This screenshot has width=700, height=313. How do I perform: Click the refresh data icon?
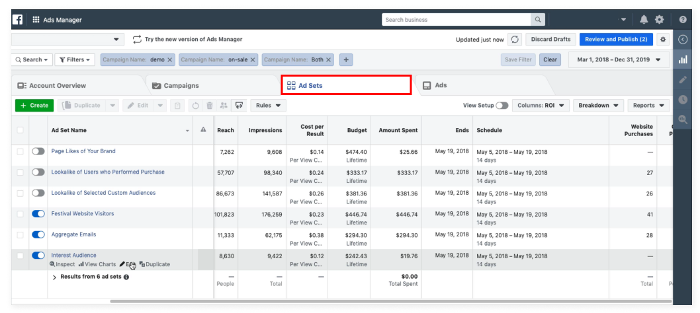pos(515,39)
